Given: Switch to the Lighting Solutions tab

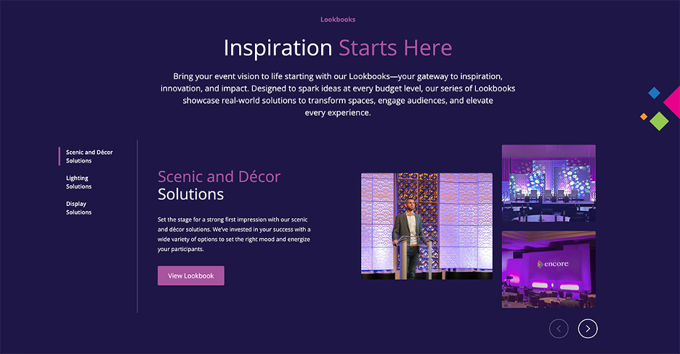Looking at the screenshot, I should pos(78,182).
